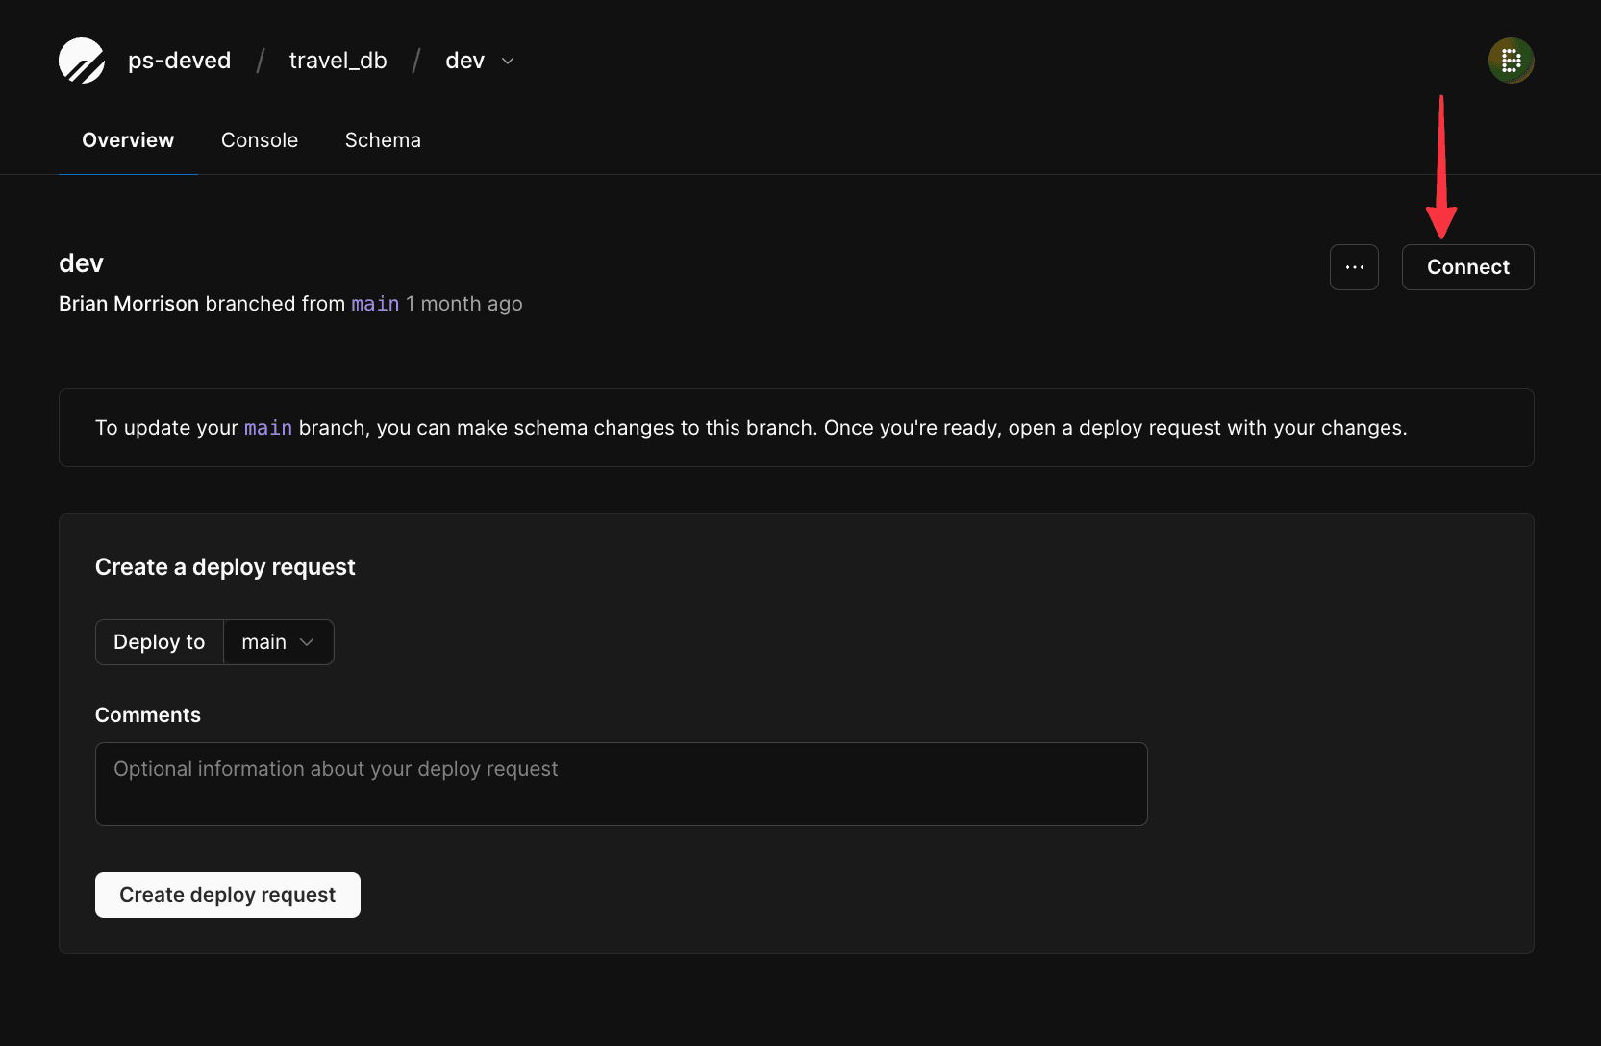Go to the ps-deved organization
Screen dimensions: 1601x1046
click(x=179, y=61)
